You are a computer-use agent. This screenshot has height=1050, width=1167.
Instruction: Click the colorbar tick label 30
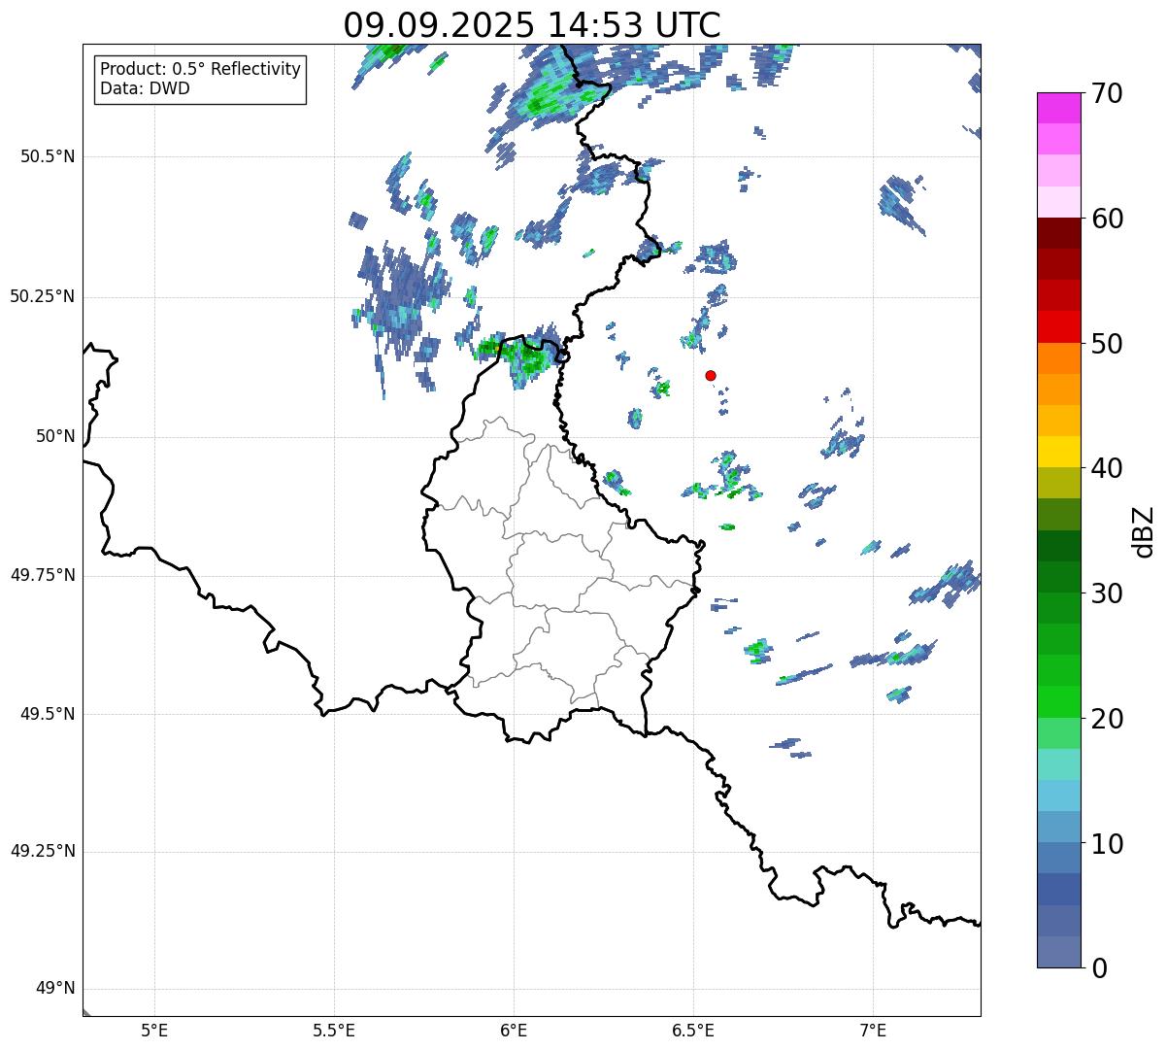click(x=1107, y=593)
